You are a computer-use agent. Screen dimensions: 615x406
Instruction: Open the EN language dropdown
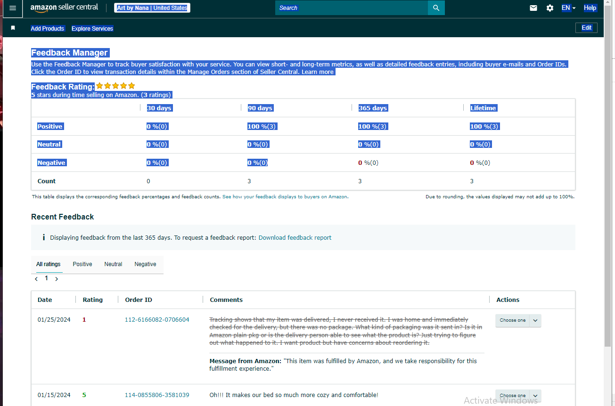click(568, 8)
